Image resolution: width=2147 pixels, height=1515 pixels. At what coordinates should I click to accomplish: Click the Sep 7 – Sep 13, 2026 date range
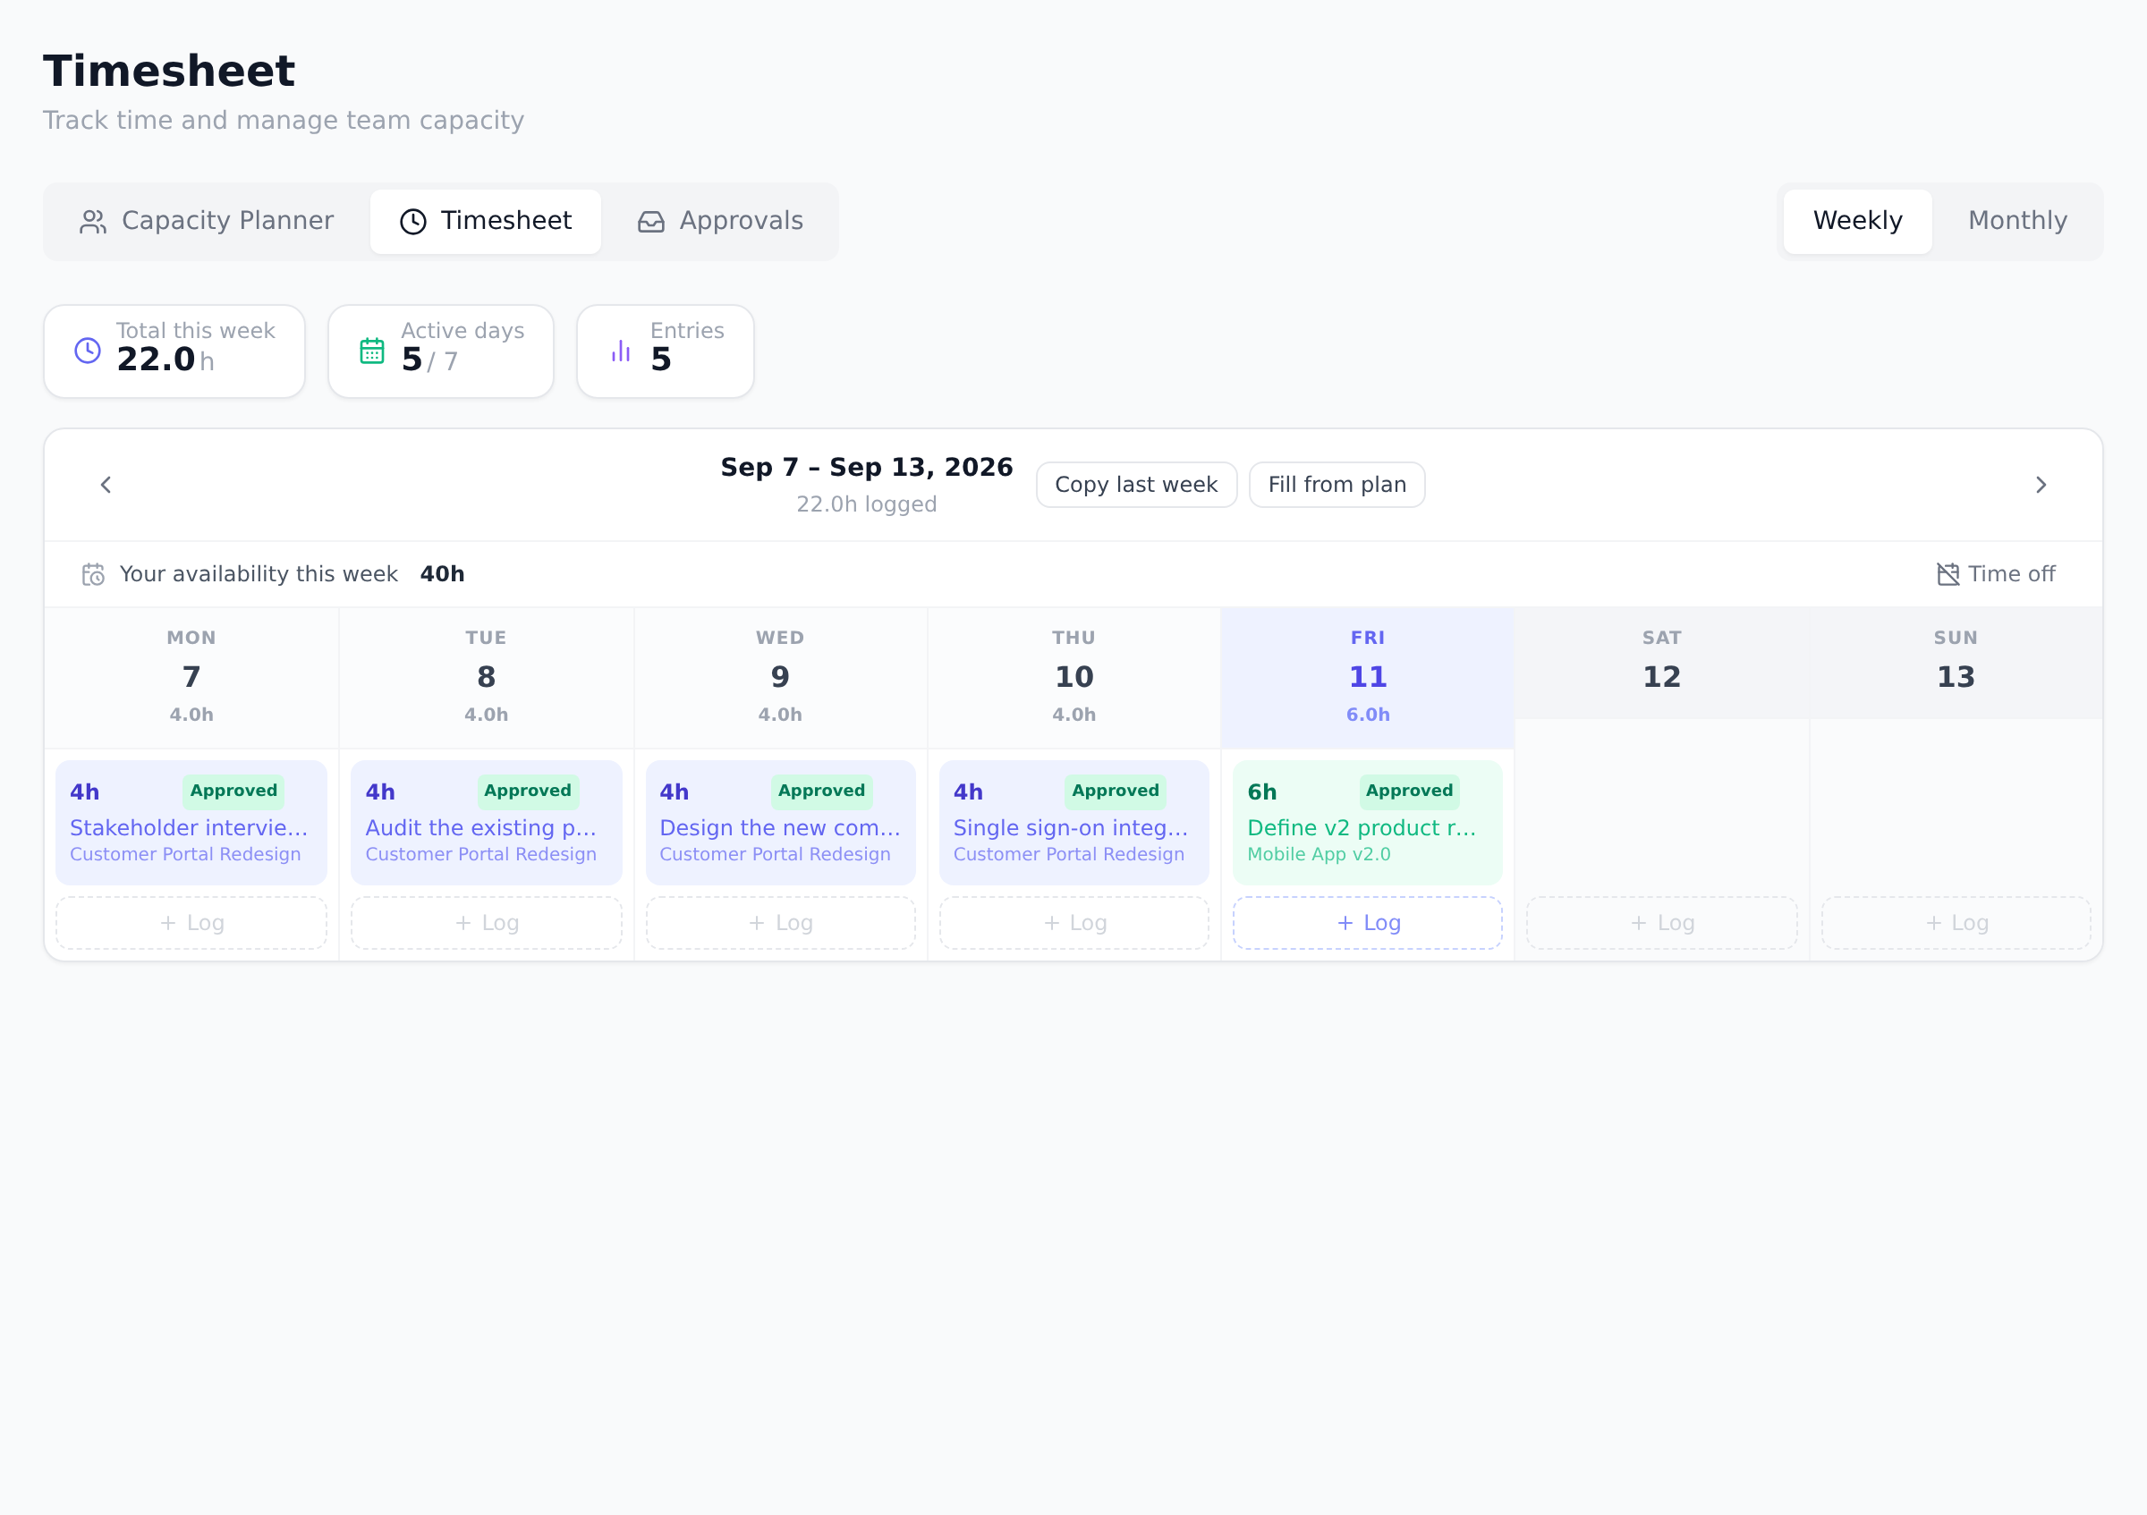(x=867, y=468)
